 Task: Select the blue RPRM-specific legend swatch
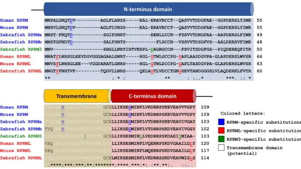pos(221,122)
